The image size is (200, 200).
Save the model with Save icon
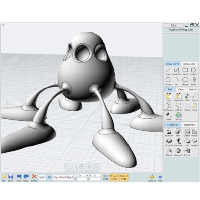[x=11, y=178]
